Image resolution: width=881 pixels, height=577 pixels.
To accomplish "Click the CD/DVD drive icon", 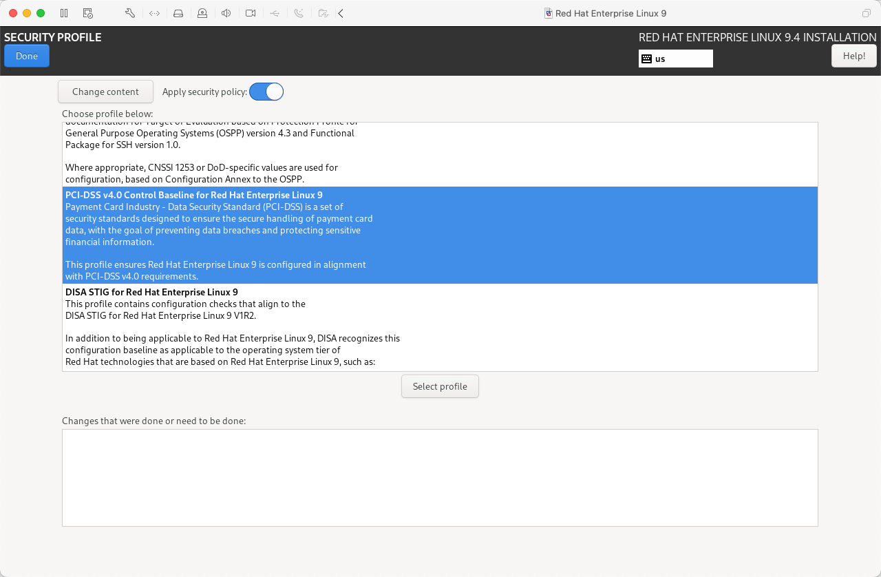I will pos(202,13).
